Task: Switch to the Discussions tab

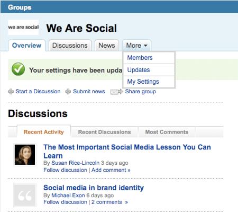Action: [70, 46]
